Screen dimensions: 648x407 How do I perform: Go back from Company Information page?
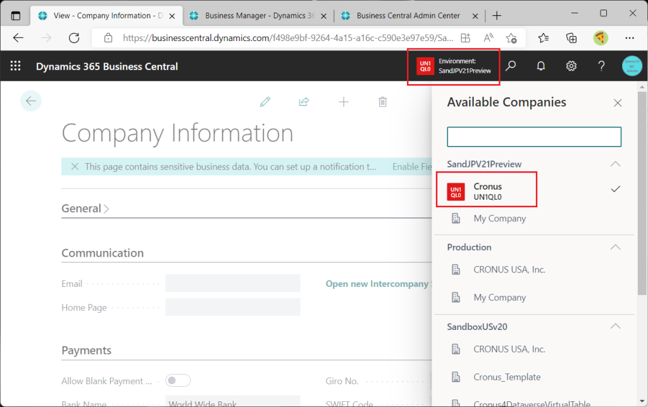coord(31,101)
